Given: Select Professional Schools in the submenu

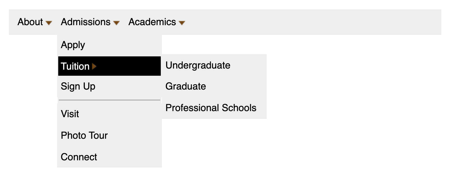Looking at the screenshot, I should [211, 108].
